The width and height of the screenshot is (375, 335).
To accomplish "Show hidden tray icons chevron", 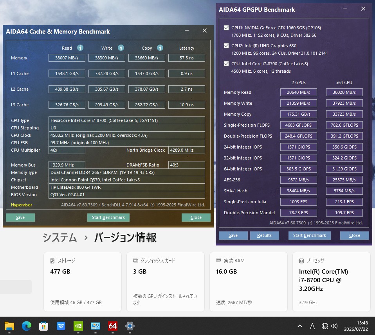I will point(300,326).
